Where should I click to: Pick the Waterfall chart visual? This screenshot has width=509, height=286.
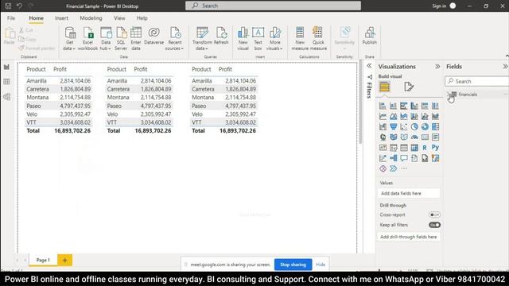383,127
